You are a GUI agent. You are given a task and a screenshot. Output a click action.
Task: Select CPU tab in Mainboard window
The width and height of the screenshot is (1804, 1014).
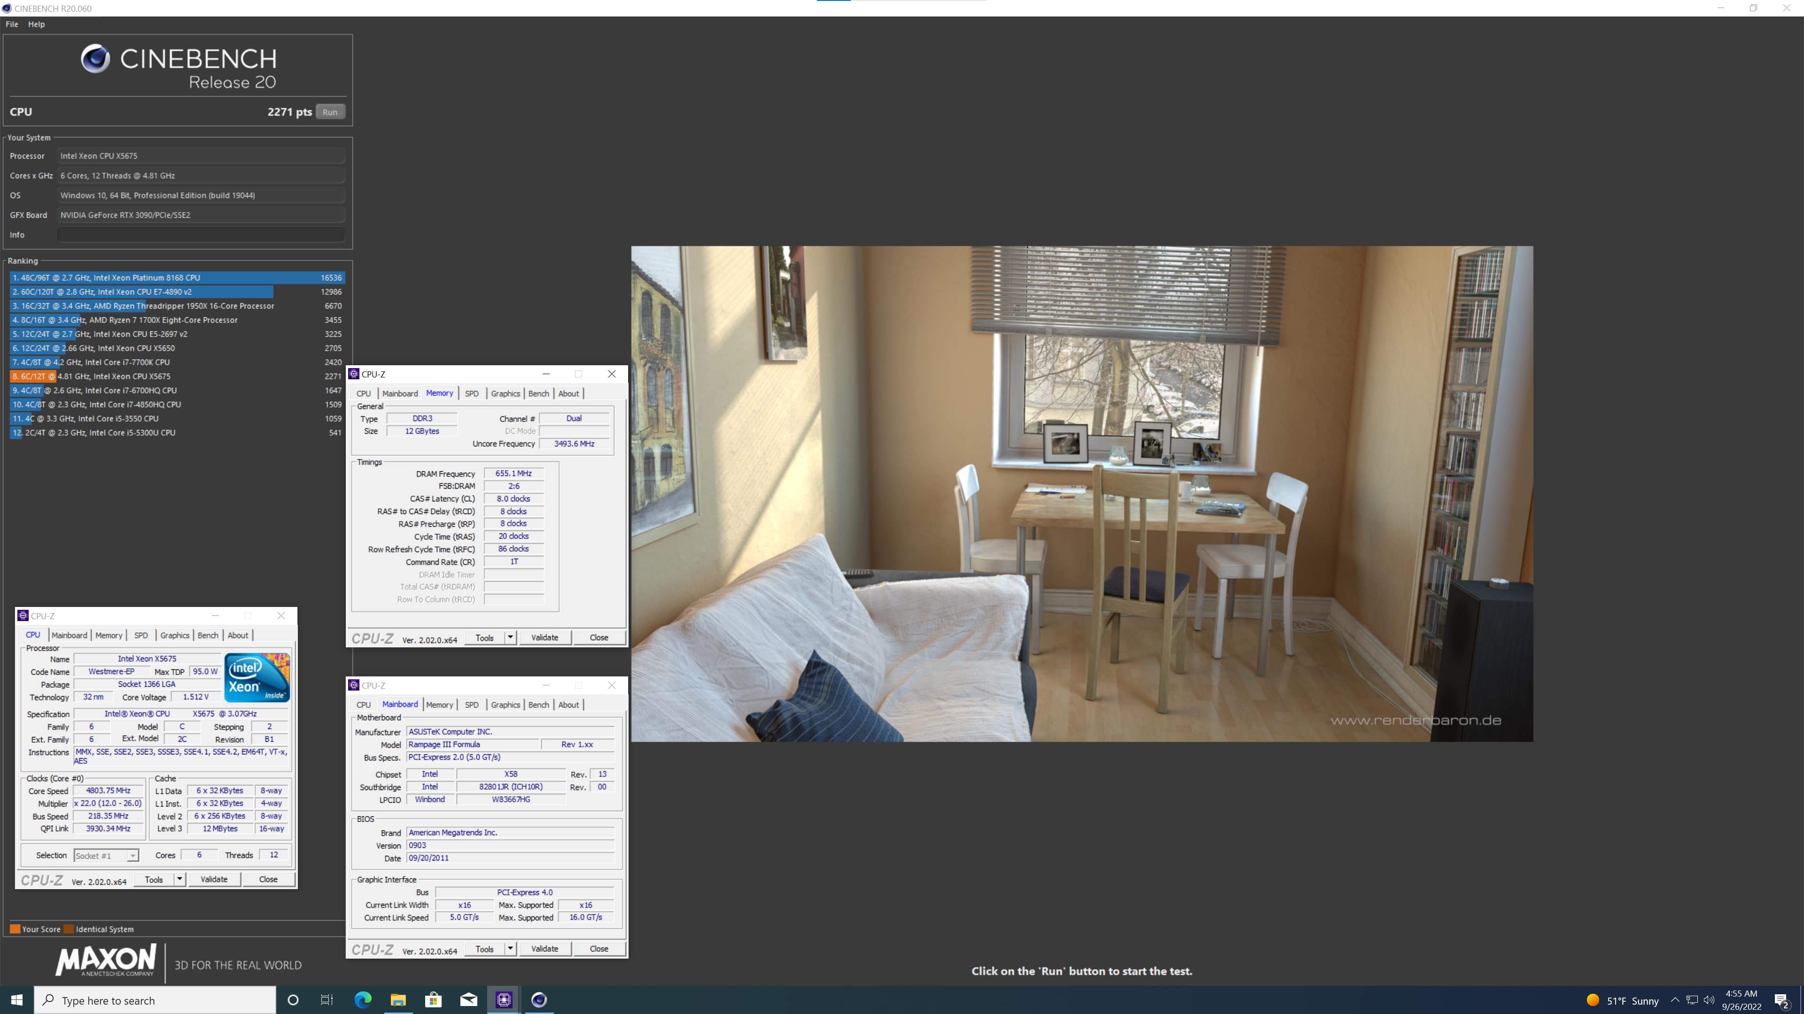click(364, 705)
